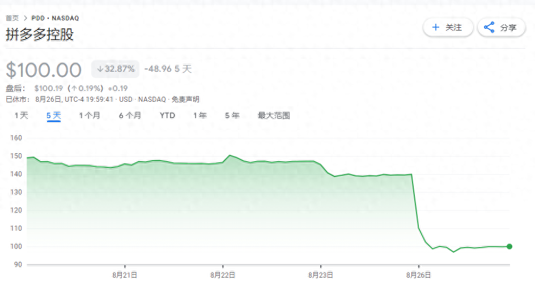Click the 150 y-axis label
535x281 pixels.
click(x=16, y=156)
